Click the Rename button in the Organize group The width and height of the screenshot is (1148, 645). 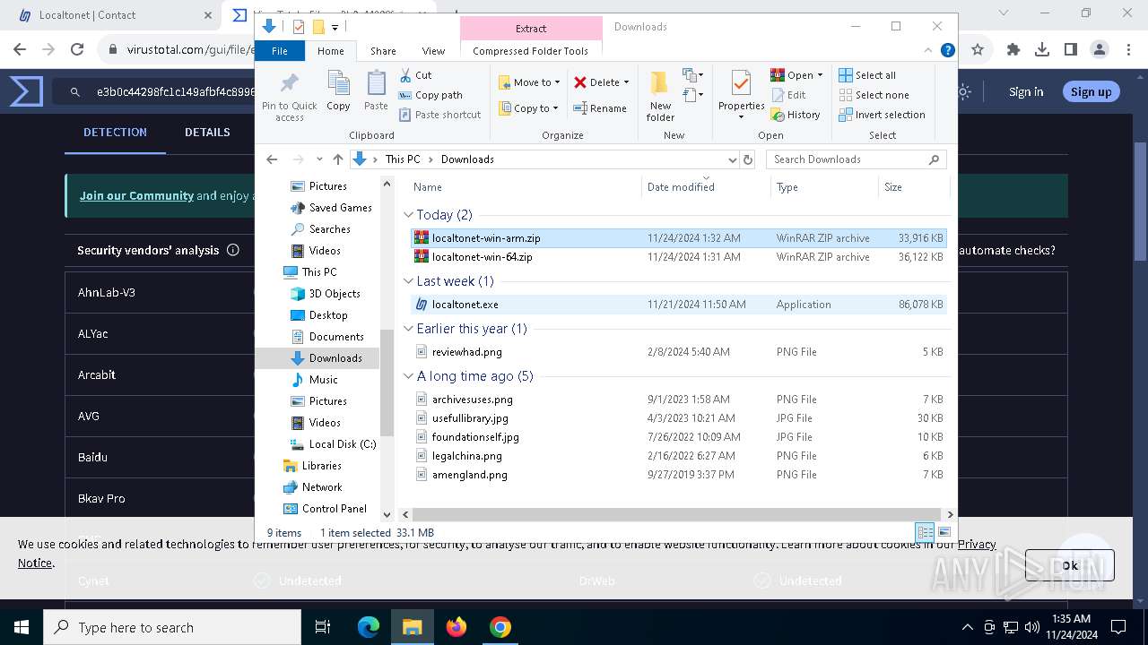click(x=600, y=108)
